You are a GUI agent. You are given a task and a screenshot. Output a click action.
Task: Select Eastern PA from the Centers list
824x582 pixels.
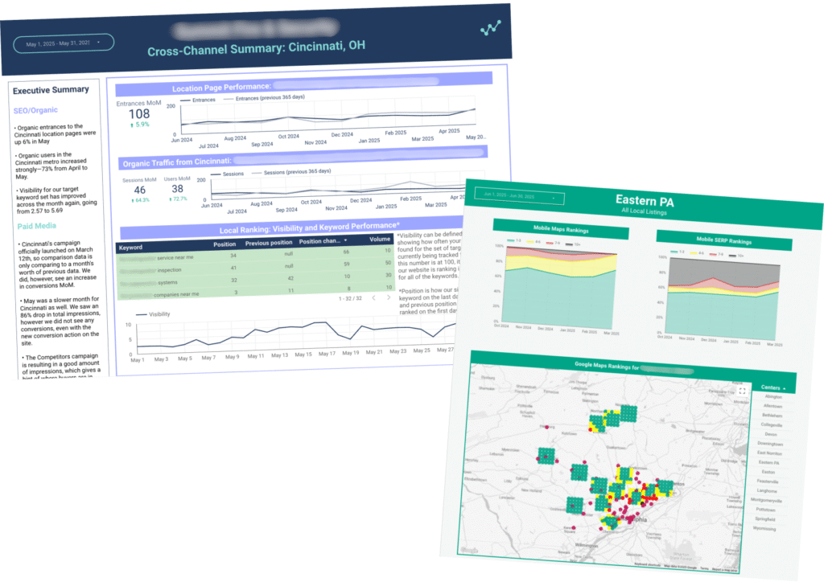pos(772,463)
